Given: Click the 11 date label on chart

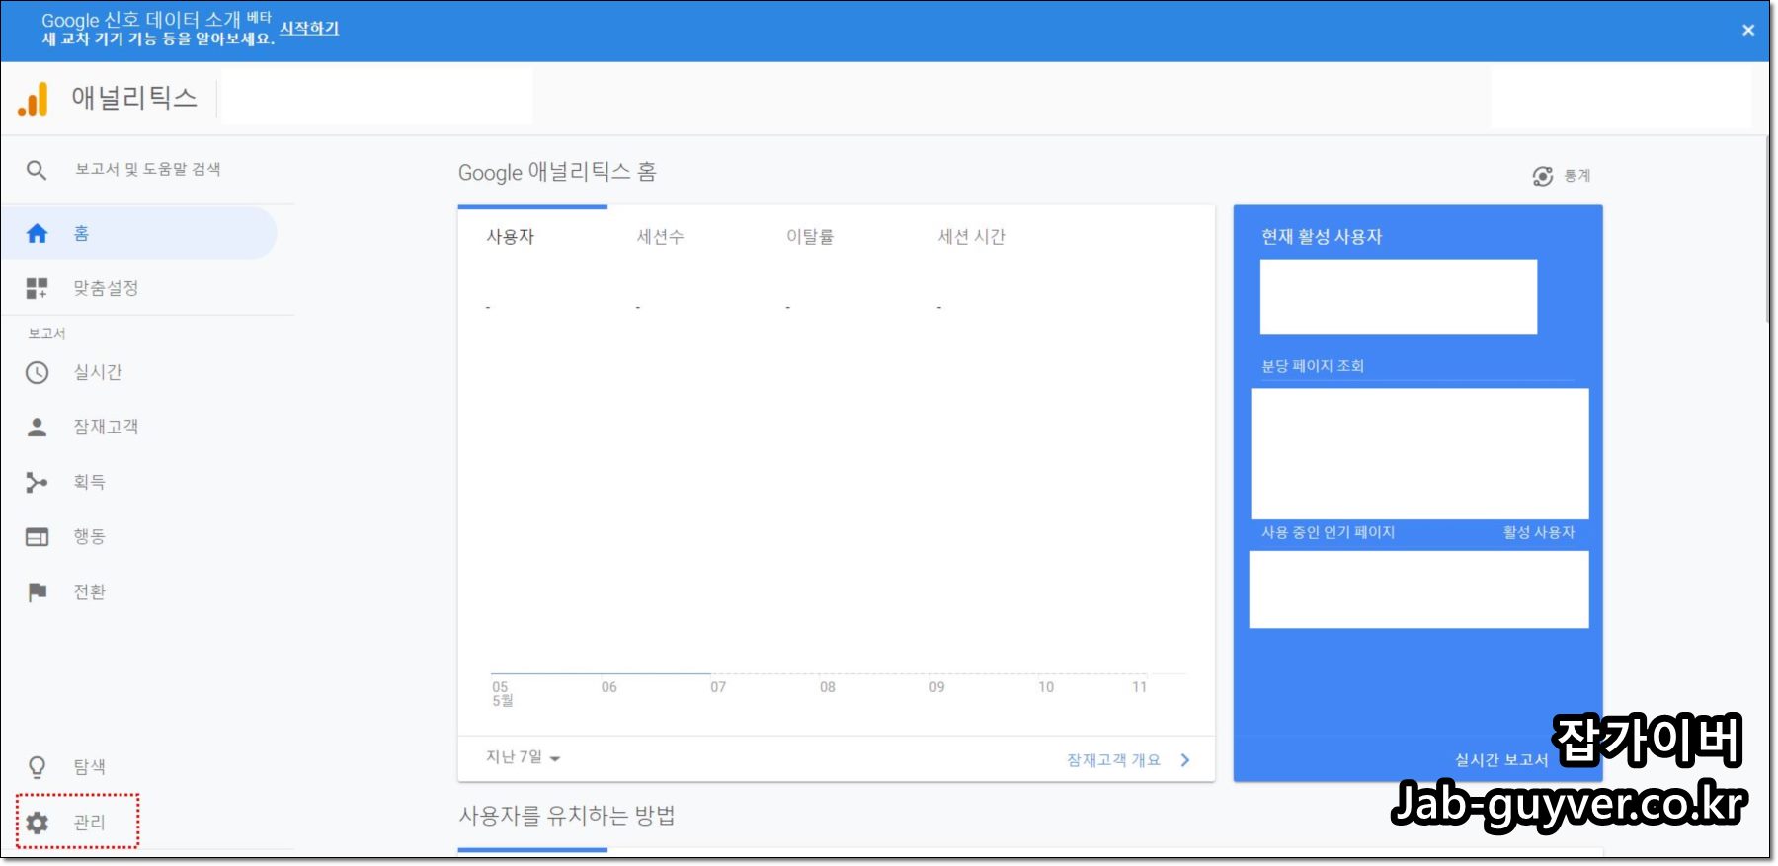Looking at the screenshot, I should click(x=1139, y=687).
